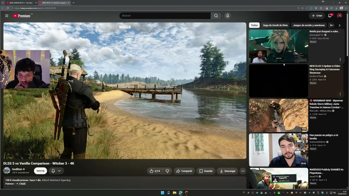Click the video title DLSS 5 vs Vanilla Comparison
Image resolution: width=349 pixels, height=196 pixels.
(39, 163)
